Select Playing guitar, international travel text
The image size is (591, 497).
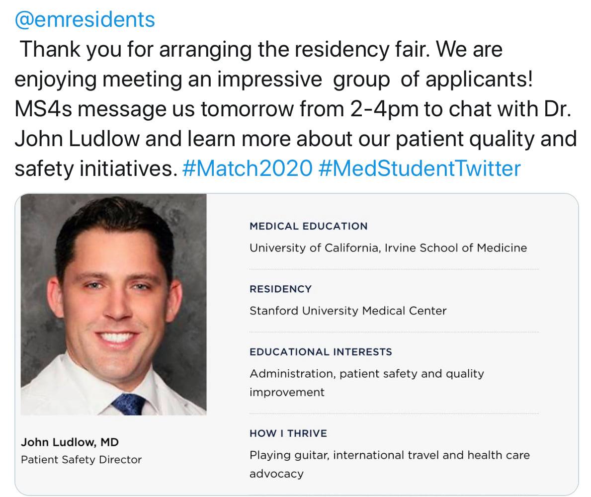[x=390, y=455]
